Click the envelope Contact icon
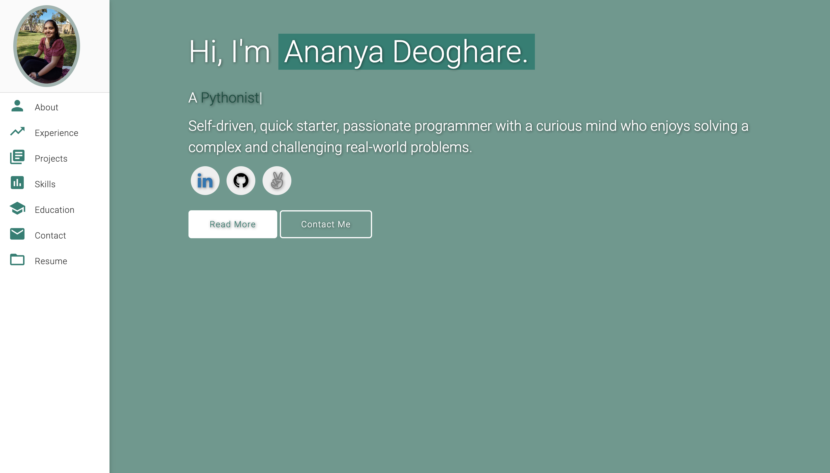830x473 pixels. click(x=17, y=234)
